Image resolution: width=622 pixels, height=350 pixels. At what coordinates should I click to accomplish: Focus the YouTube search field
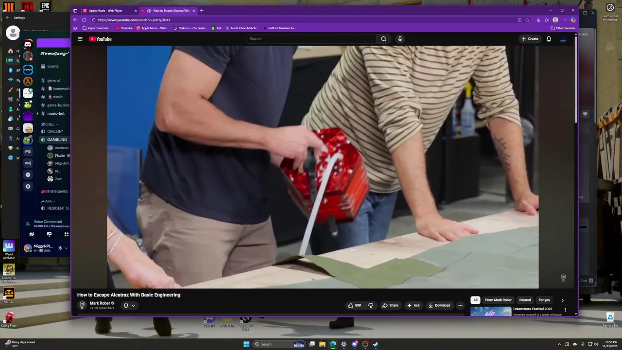311,39
